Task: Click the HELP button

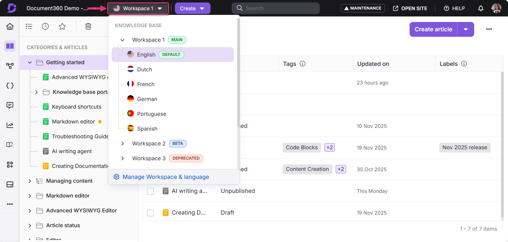Action: pyautogui.click(x=454, y=8)
